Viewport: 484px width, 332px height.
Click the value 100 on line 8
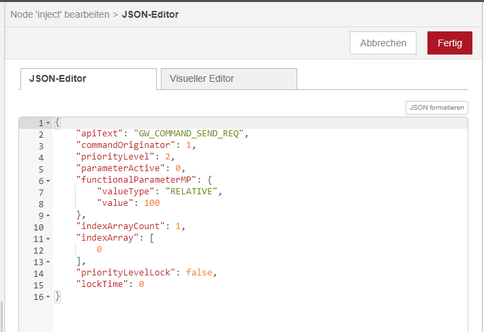tap(152, 203)
